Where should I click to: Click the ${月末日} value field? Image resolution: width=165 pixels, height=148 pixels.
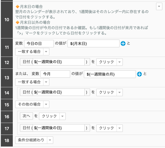click(x=93, y=43)
